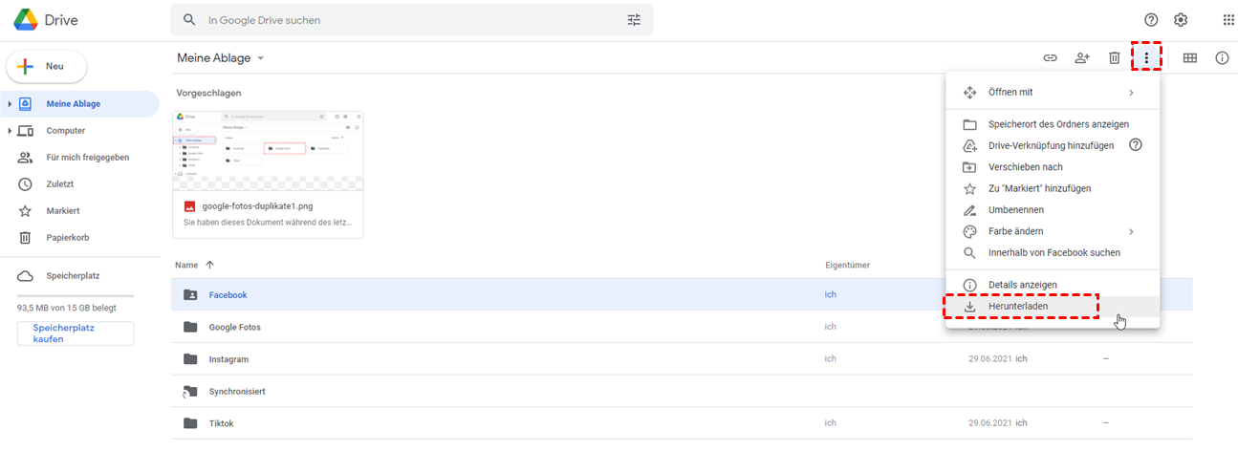Open the three-dot More actions menu
Image resolution: width=1238 pixels, height=451 pixels.
tap(1146, 58)
